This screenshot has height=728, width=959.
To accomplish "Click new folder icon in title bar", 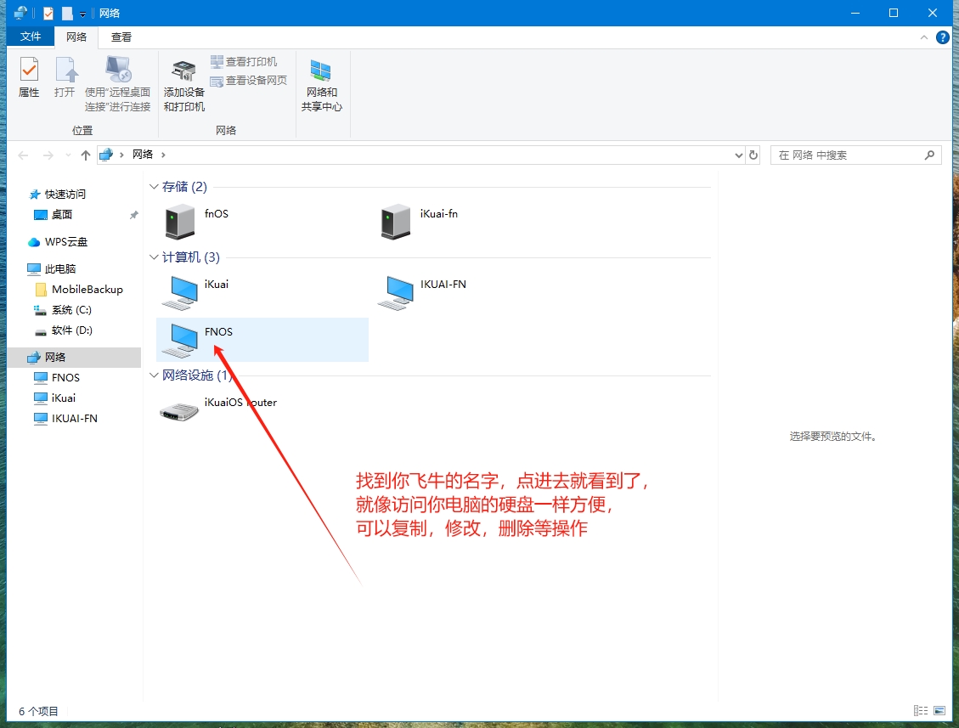I will (x=67, y=13).
